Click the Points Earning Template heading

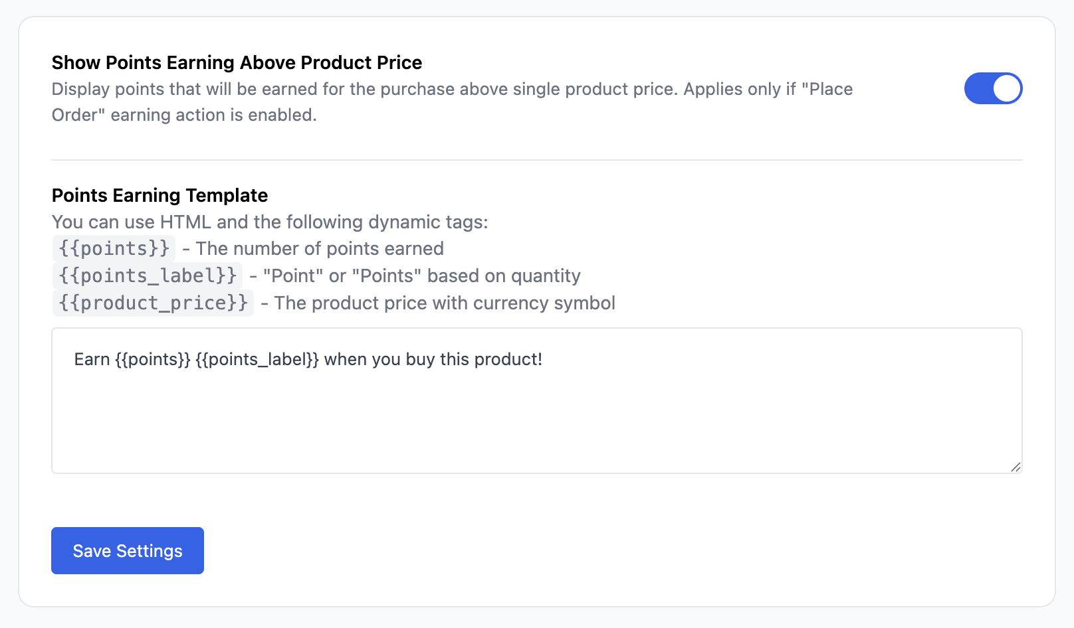[x=160, y=195]
